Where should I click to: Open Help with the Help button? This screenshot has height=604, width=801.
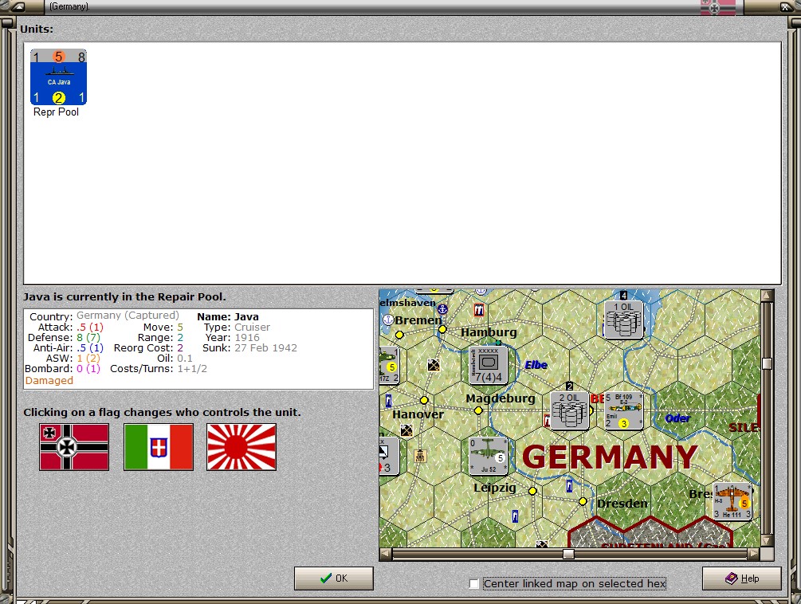pos(740,579)
